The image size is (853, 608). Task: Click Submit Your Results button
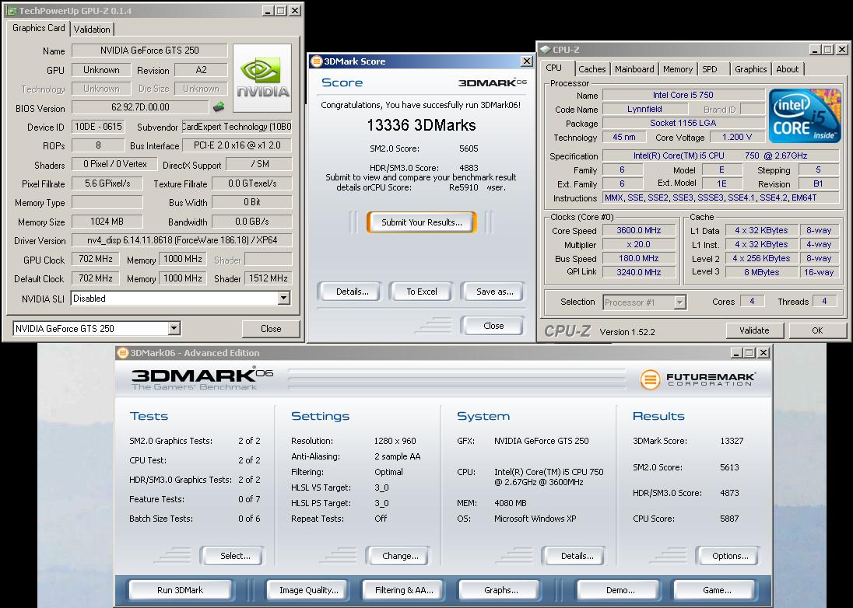tap(422, 222)
